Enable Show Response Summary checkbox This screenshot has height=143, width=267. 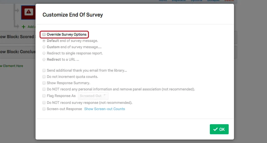pyautogui.click(x=44, y=83)
